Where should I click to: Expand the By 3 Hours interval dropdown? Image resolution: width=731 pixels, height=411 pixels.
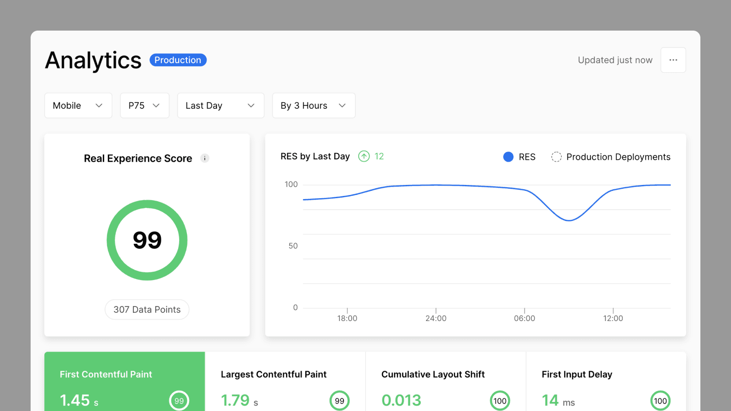313,105
